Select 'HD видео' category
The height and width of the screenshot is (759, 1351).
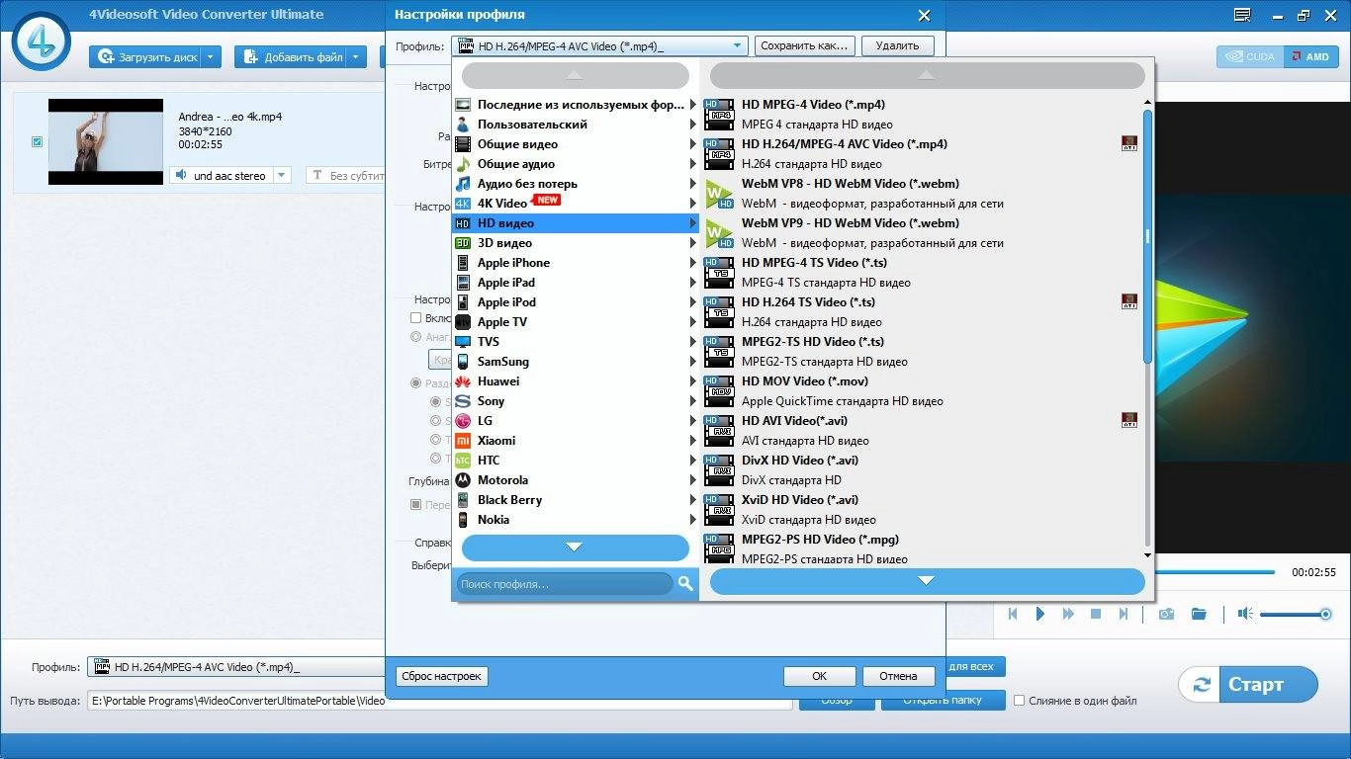(576, 223)
